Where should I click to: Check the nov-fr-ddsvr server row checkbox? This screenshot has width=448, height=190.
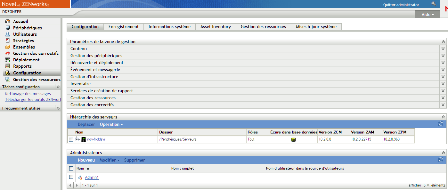click(x=71, y=139)
